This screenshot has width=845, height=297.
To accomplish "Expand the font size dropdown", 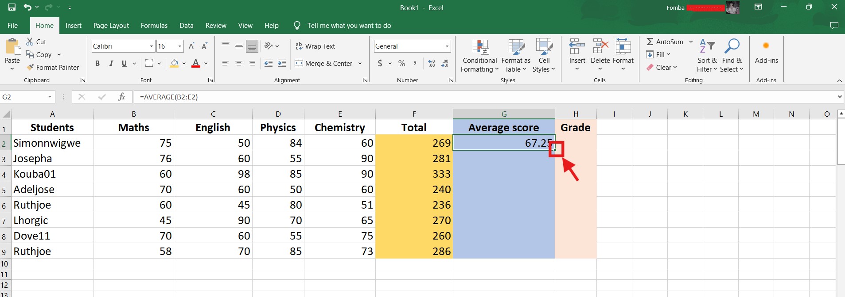I will pyautogui.click(x=180, y=46).
